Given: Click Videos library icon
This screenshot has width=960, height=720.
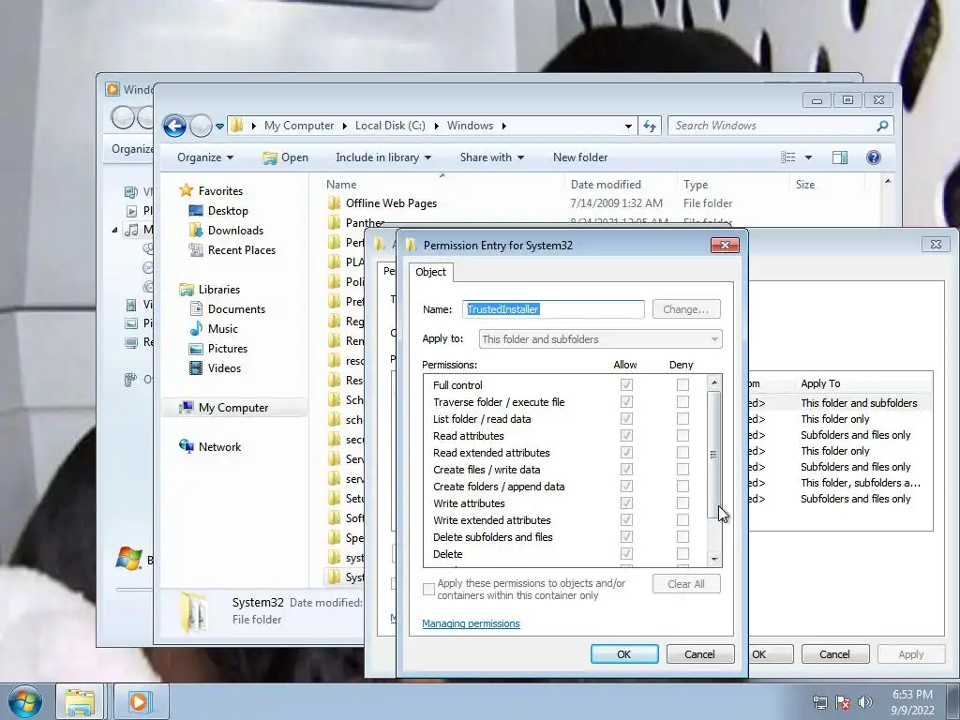Looking at the screenshot, I should 196,367.
